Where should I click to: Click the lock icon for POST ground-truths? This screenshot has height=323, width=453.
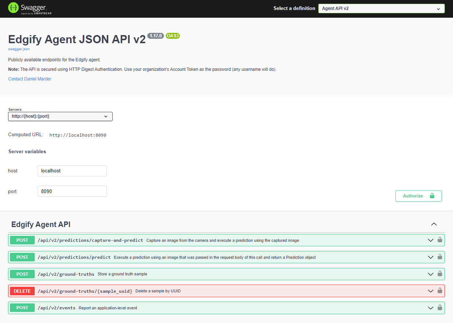point(440,274)
